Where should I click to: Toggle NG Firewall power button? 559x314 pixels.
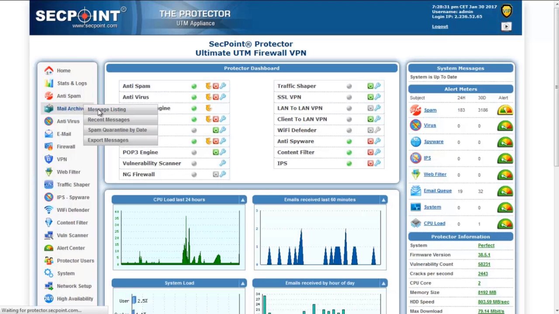[x=216, y=174]
